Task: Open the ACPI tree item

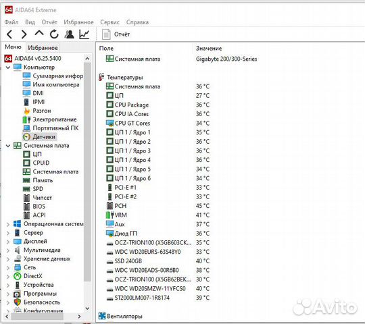Action: click(34, 215)
